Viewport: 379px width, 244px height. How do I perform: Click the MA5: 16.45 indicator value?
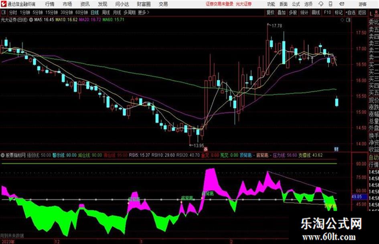tap(44, 20)
